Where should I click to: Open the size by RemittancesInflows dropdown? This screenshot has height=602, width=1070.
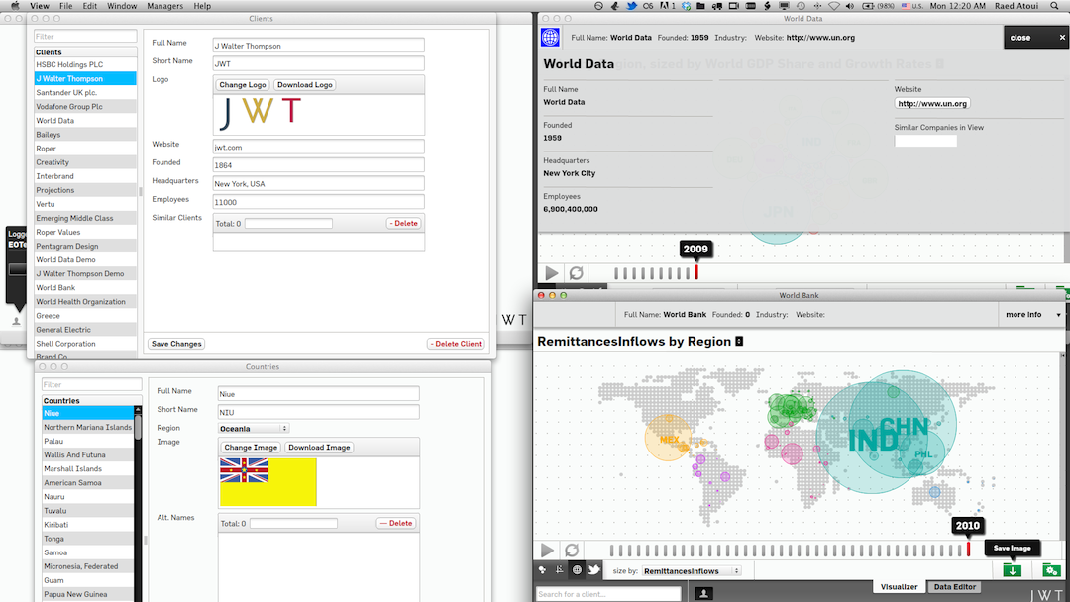tap(692, 571)
